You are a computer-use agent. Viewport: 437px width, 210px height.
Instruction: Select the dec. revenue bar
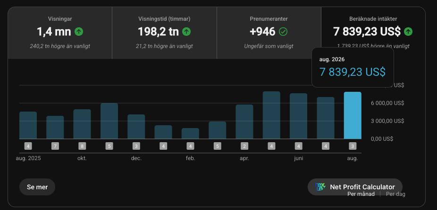136,127
